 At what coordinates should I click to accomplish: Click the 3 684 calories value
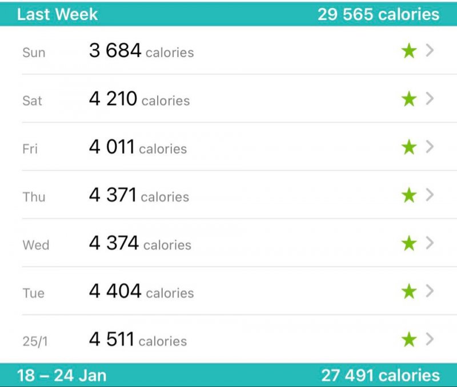pyautogui.click(x=141, y=51)
